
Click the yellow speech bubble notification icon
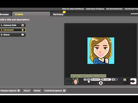(64, 12)
